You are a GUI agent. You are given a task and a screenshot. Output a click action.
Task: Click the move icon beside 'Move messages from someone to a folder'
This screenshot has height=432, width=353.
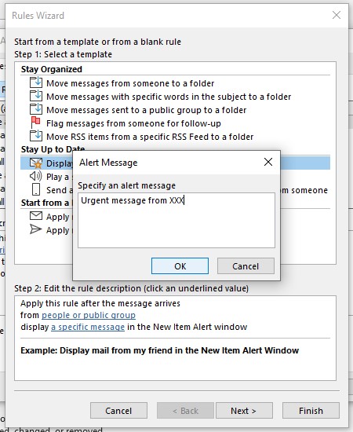[36, 82]
